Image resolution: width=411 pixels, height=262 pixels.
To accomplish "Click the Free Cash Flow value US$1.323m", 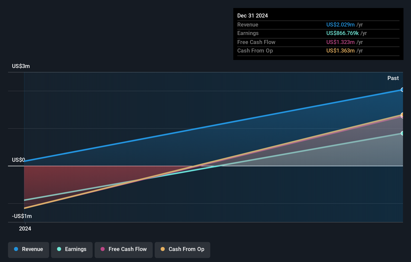I will (x=340, y=42).
